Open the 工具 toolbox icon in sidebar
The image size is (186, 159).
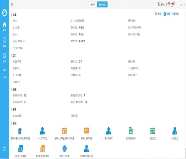pyautogui.click(x=5, y=73)
